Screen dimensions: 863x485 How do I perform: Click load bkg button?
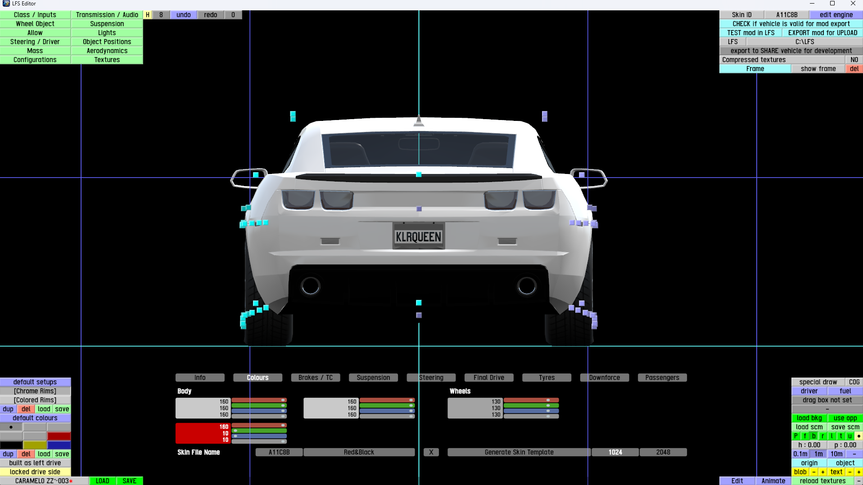[809, 418]
